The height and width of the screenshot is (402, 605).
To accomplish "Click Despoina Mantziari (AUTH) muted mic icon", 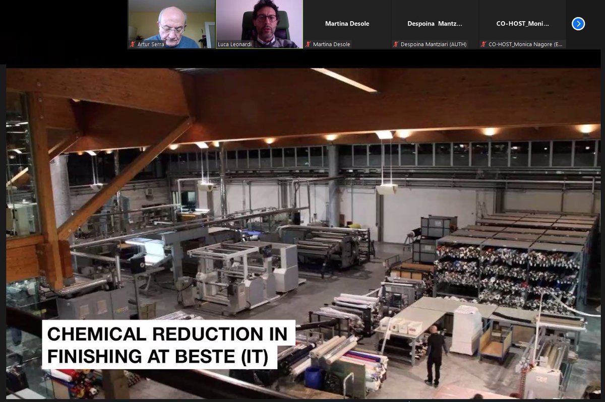I will (396, 44).
